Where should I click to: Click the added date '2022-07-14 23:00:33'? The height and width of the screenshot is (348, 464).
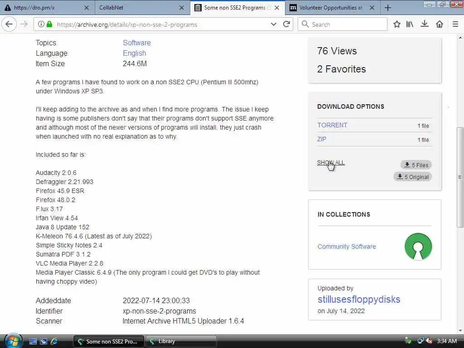156,301
